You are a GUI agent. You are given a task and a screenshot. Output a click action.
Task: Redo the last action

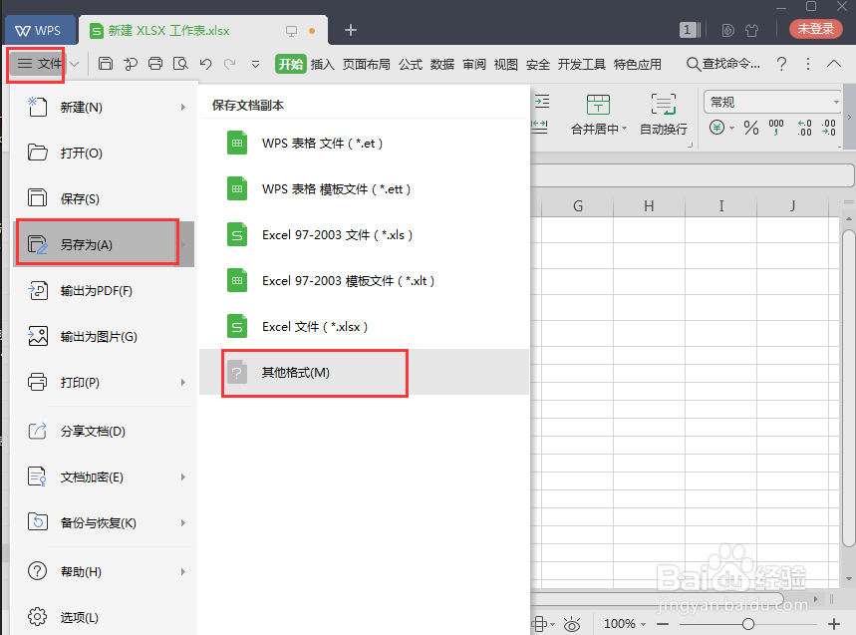click(230, 64)
